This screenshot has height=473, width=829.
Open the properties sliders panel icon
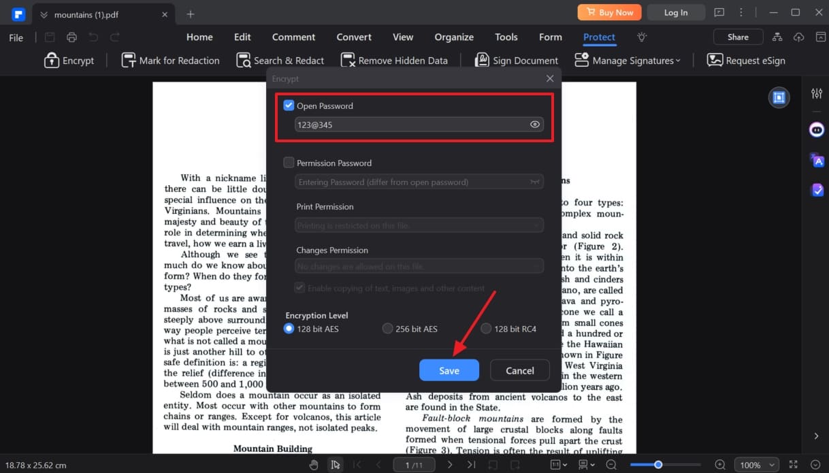[x=817, y=94]
